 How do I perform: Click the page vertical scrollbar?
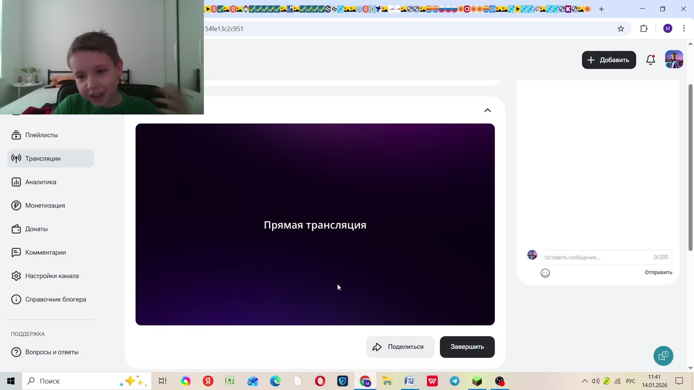tap(690, 166)
